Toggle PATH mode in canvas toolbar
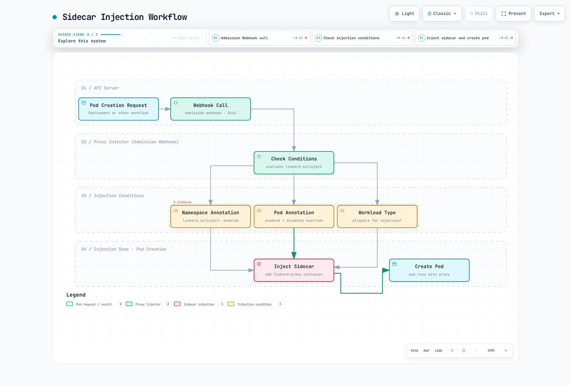Screen dimensions: 571x385 [414, 351]
